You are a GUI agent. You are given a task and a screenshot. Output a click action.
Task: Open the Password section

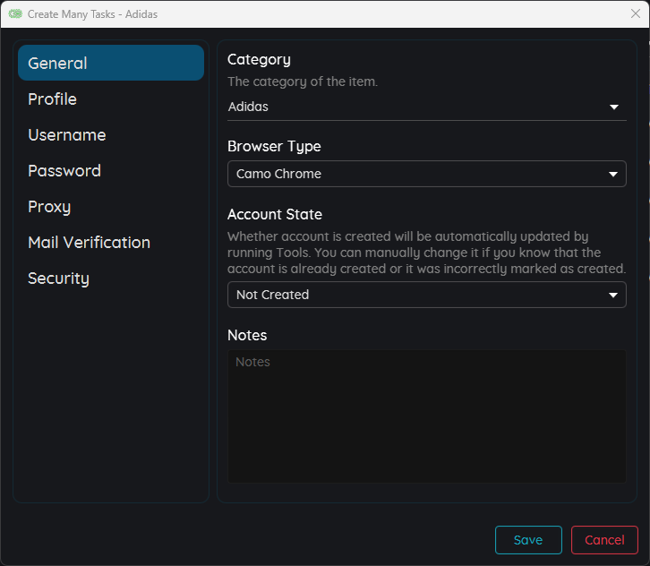pos(64,171)
